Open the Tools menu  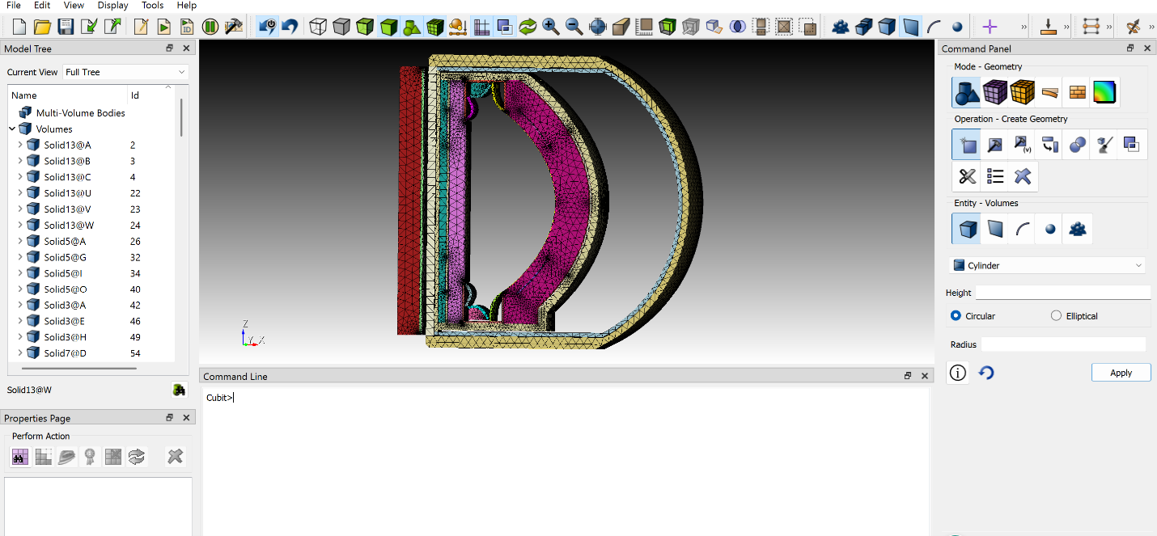coord(152,6)
